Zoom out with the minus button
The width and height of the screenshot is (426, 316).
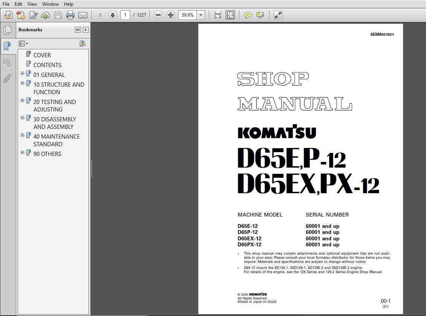[158, 15]
